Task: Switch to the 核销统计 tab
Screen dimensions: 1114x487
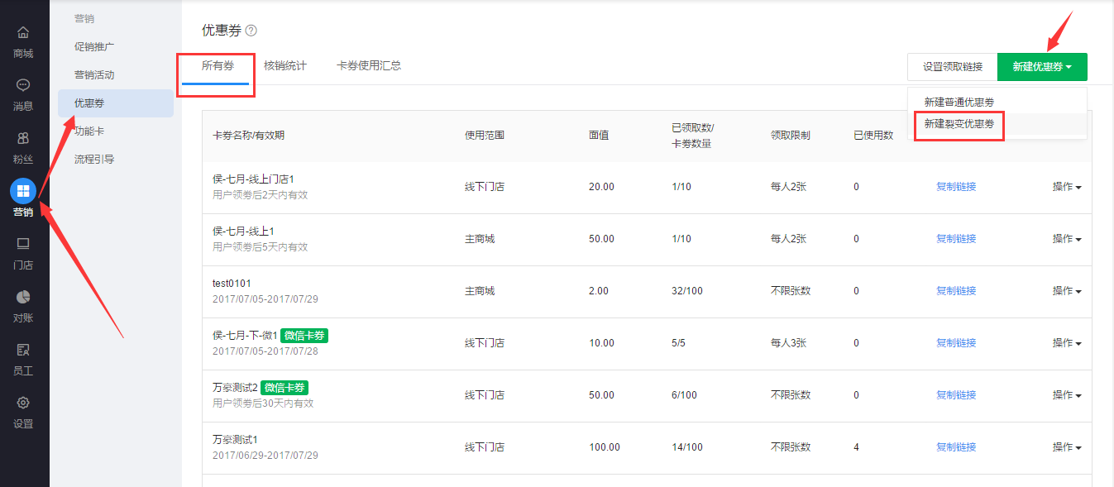Action: [285, 66]
